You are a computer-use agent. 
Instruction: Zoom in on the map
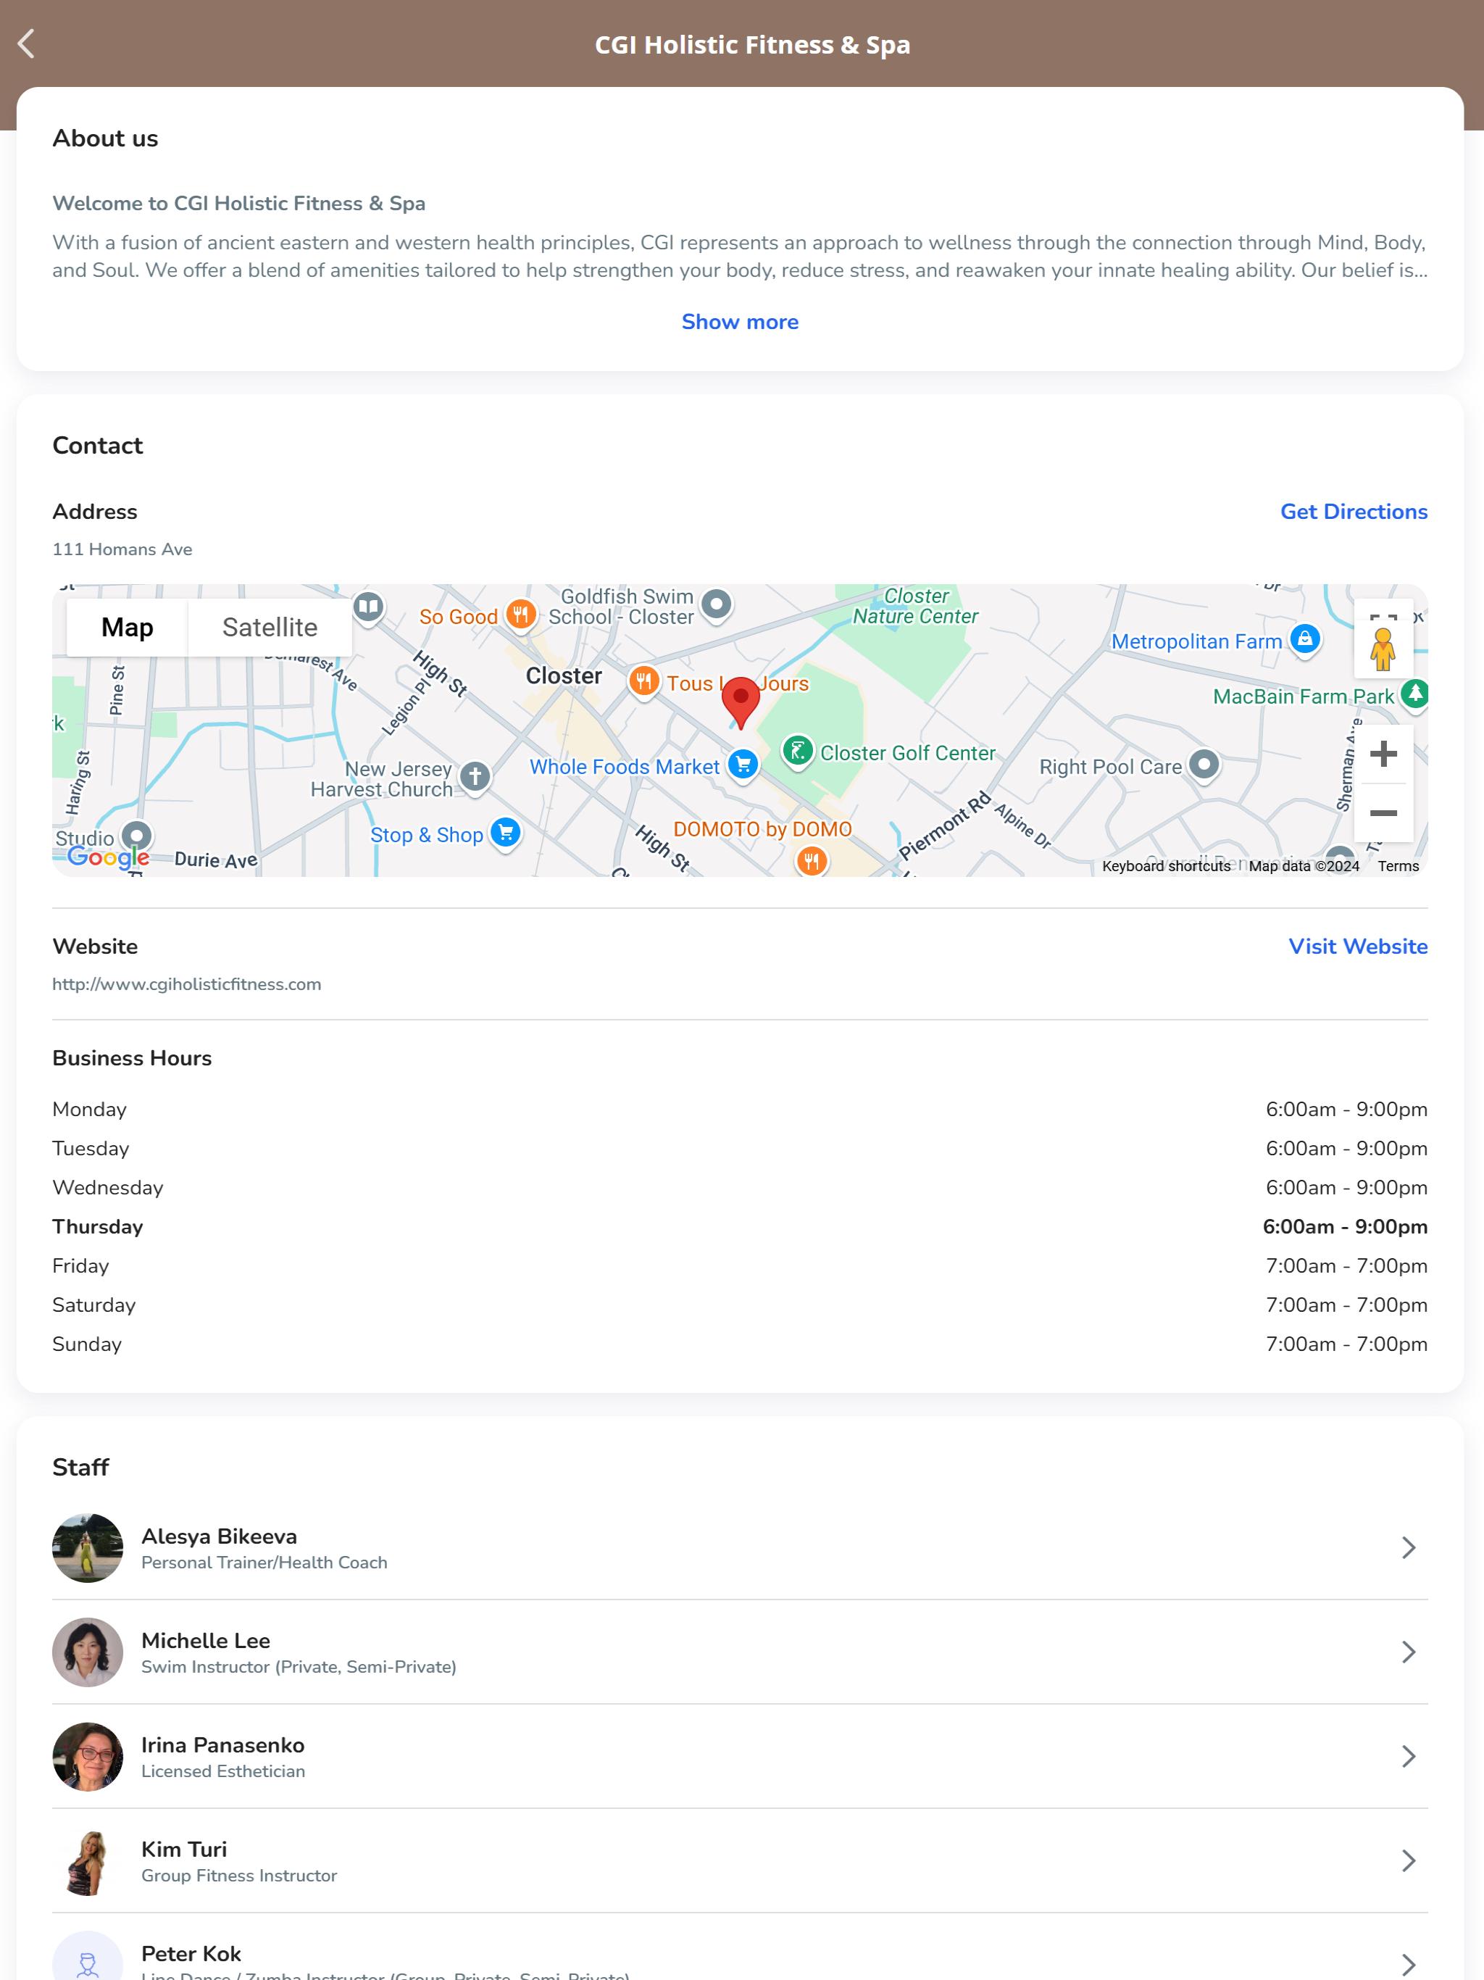1383,754
